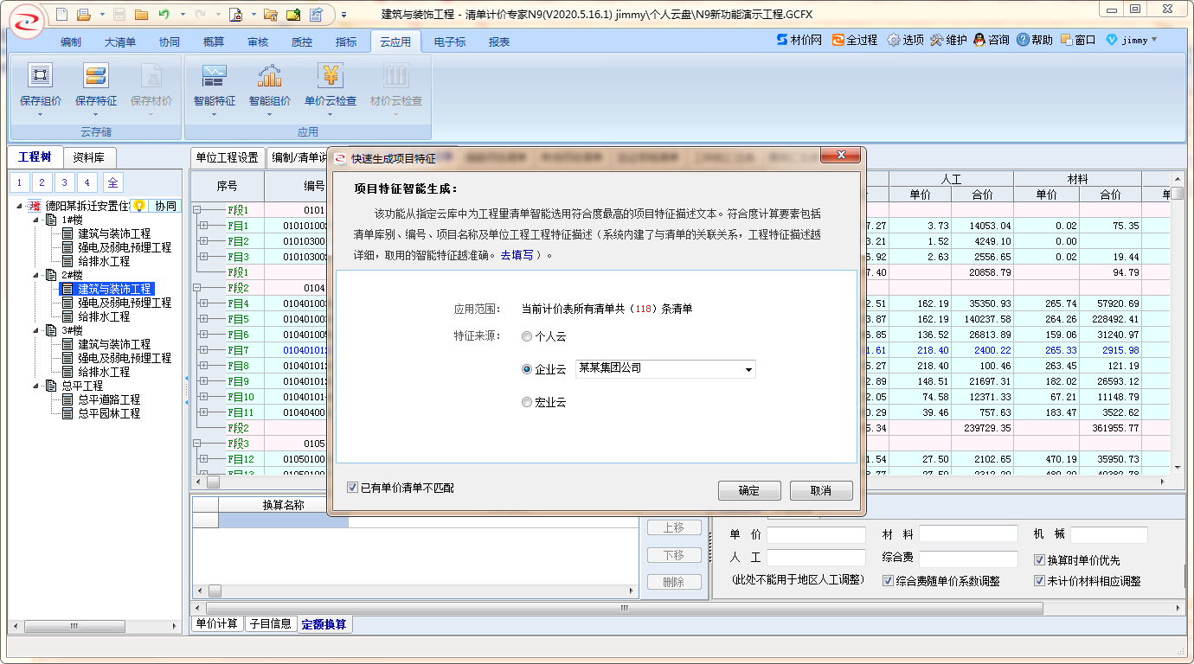Screen dimensions: 1194x664
Task: Click the 帮助 help icon
Action: (x=1023, y=40)
